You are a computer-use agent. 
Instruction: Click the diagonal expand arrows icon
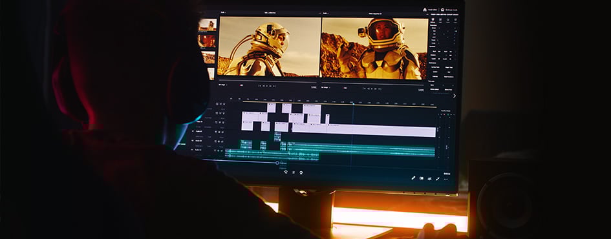point(438,179)
